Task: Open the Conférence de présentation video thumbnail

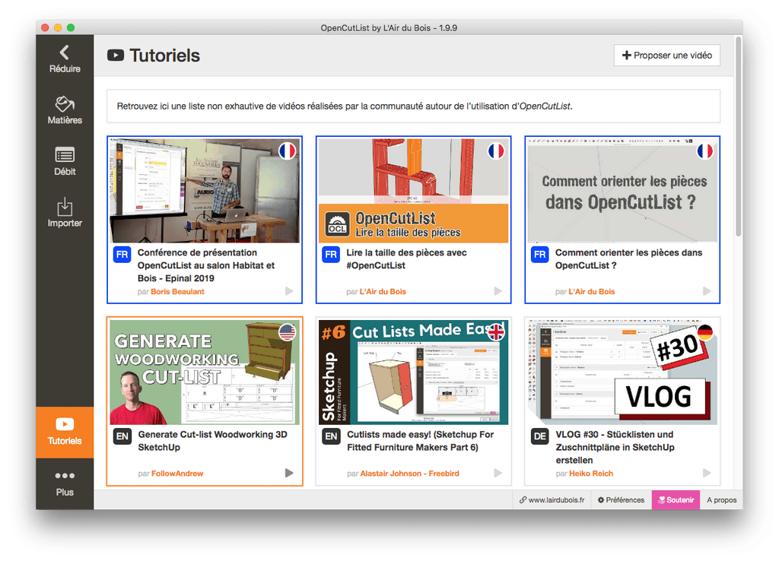Action: [205, 191]
